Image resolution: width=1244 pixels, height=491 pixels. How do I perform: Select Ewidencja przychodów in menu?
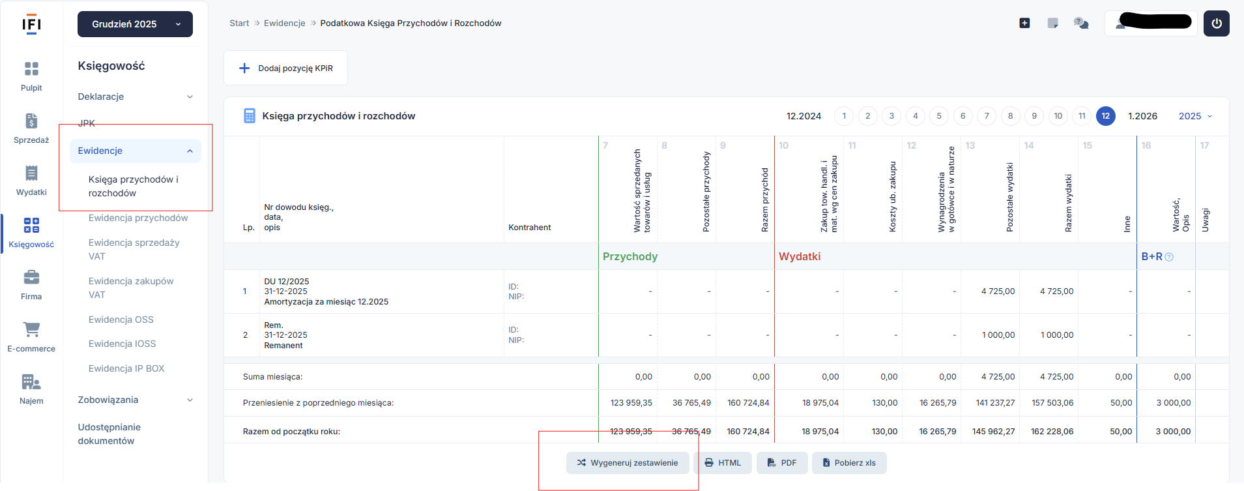point(138,218)
